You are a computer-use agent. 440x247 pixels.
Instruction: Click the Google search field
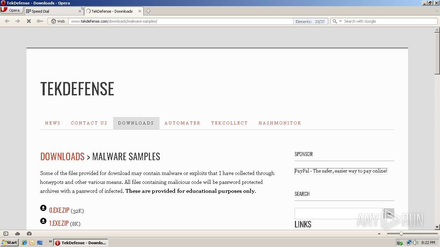click(390, 21)
